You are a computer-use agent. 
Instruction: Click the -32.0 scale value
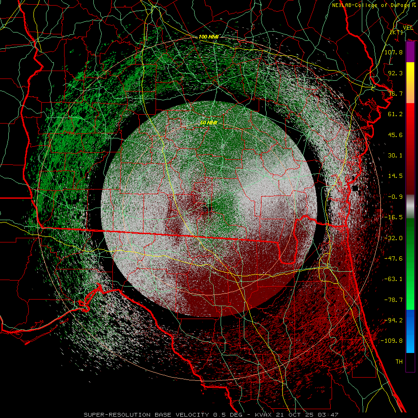pos(393,238)
